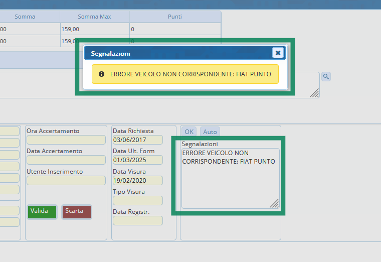The height and width of the screenshot is (262, 381).
Task: Click the green Valida button
Action: pyautogui.click(x=42, y=212)
